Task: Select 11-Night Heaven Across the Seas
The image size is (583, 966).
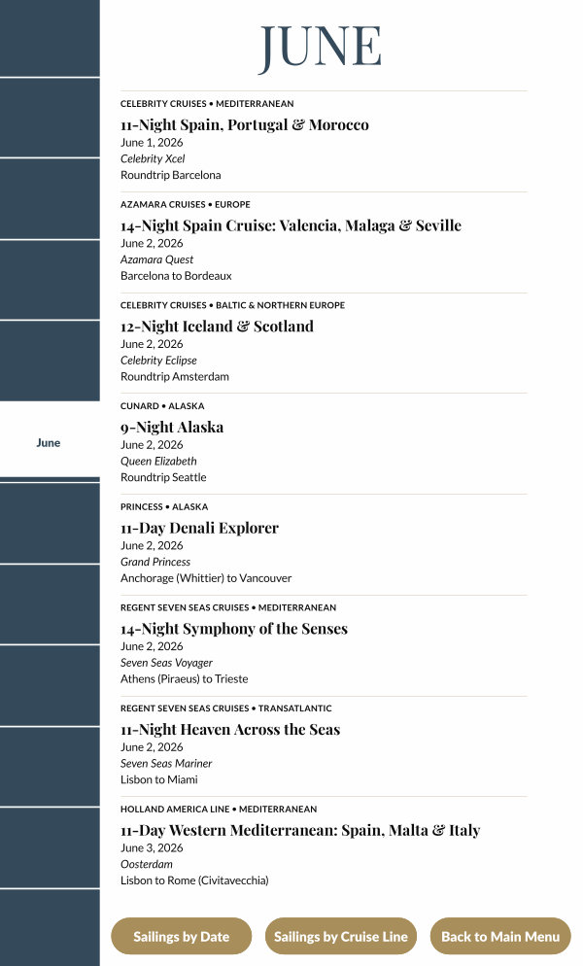Action: pyautogui.click(x=230, y=730)
